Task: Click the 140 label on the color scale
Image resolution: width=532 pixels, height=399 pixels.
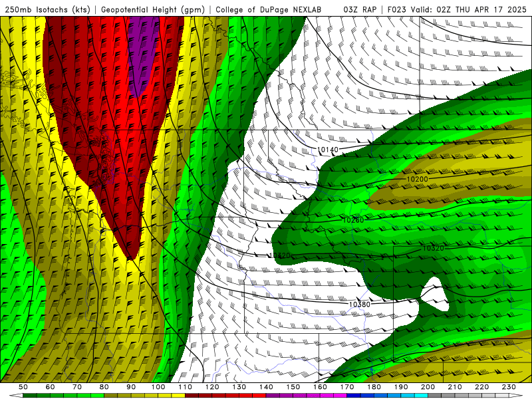Action: click(267, 387)
